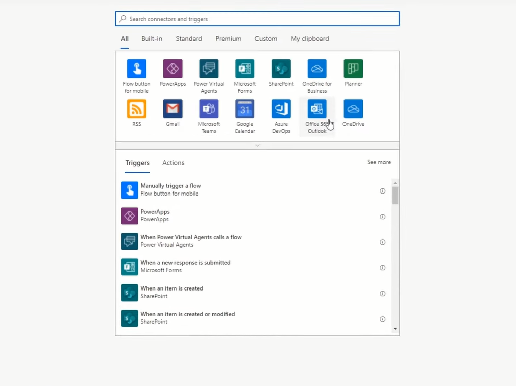Open the My clipboard tab
516x386 pixels.
pyautogui.click(x=310, y=39)
